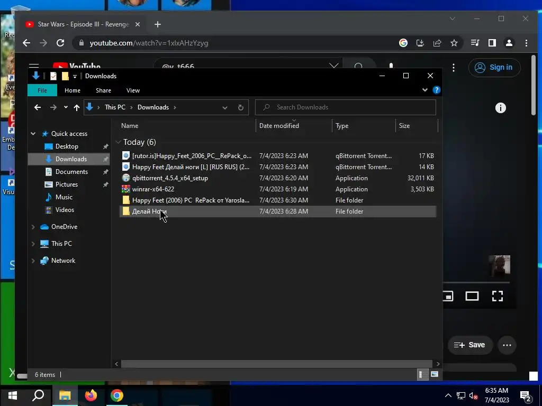The width and height of the screenshot is (542, 406).
Task: Open Pictures in Quick access
Action: (x=66, y=184)
